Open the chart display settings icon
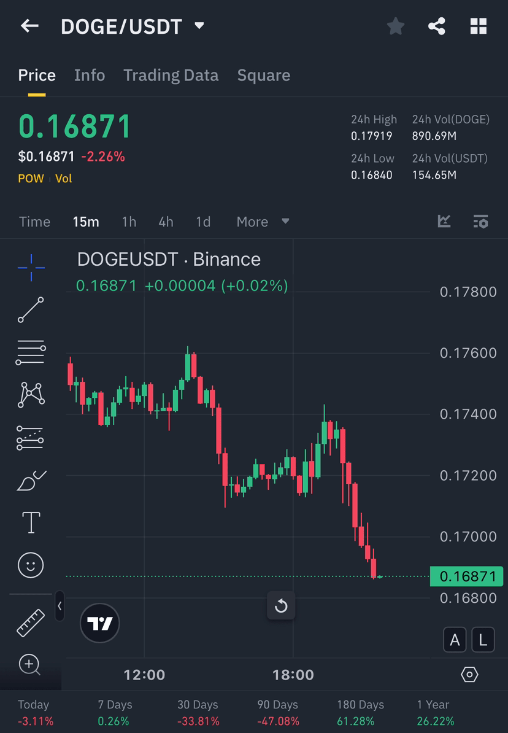 (x=480, y=222)
